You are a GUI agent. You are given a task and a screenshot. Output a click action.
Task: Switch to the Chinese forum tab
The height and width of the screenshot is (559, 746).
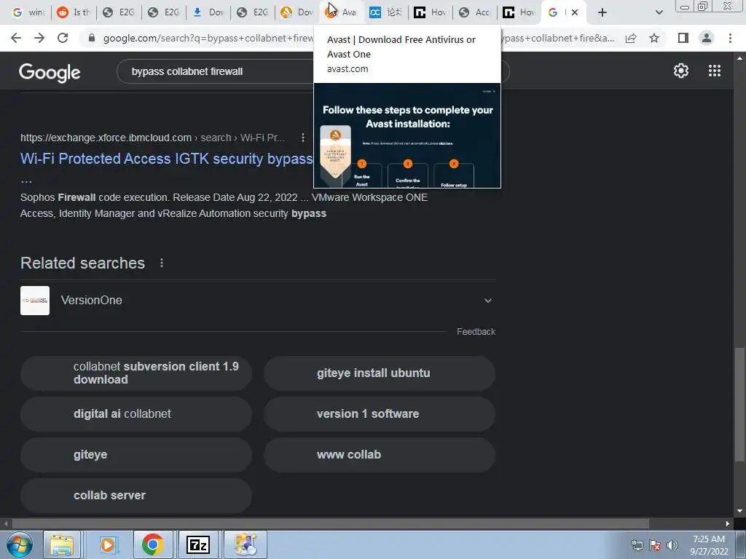pyautogui.click(x=386, y=13)
